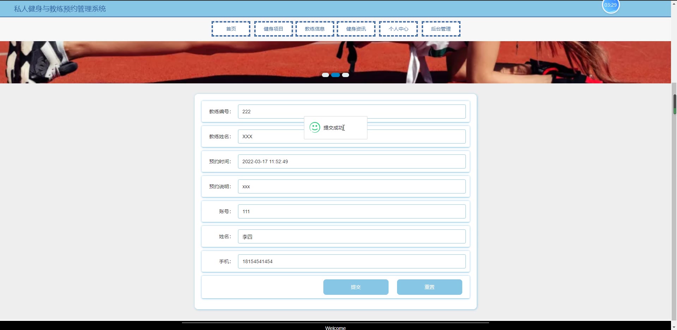Open the 后台管理 navigation tab

441,29
